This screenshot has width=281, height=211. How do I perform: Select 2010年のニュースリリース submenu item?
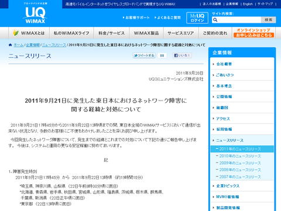240,156
